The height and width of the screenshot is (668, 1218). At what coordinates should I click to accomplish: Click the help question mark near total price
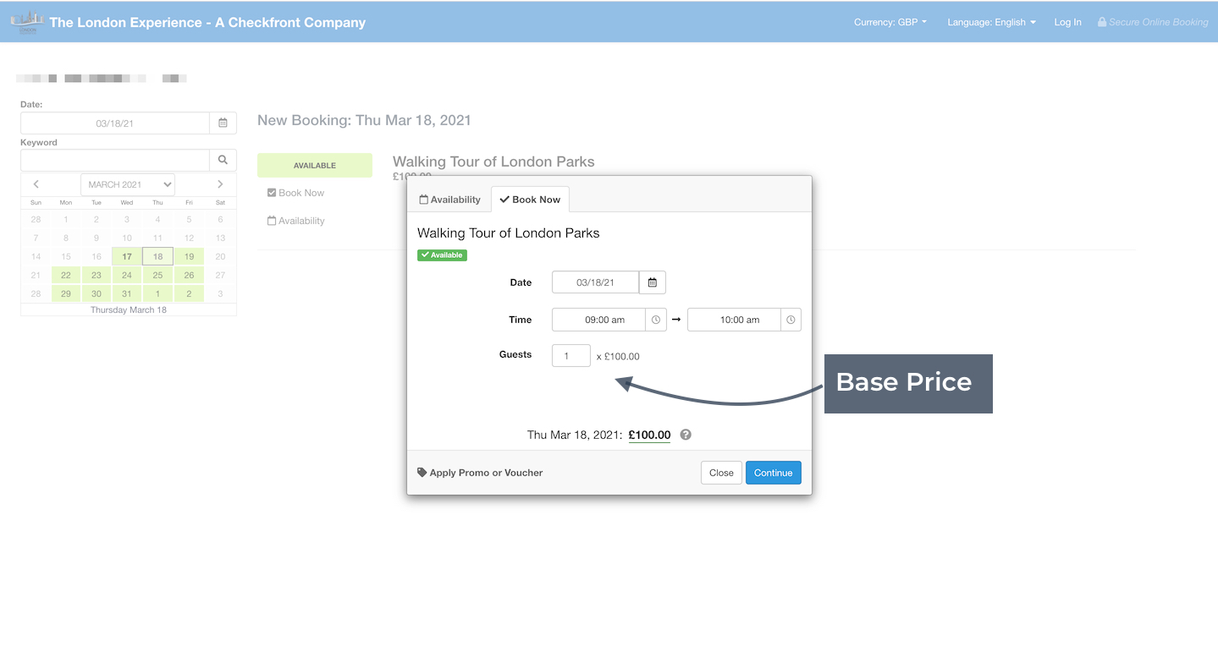[x=686, y=435]
